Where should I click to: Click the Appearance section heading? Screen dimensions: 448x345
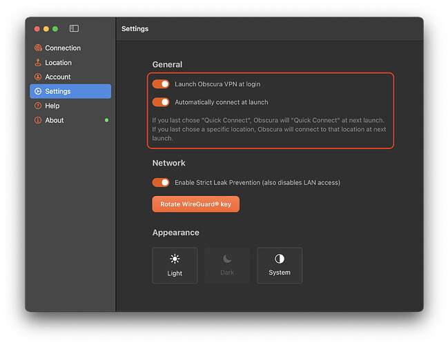(x=176, y=233)
